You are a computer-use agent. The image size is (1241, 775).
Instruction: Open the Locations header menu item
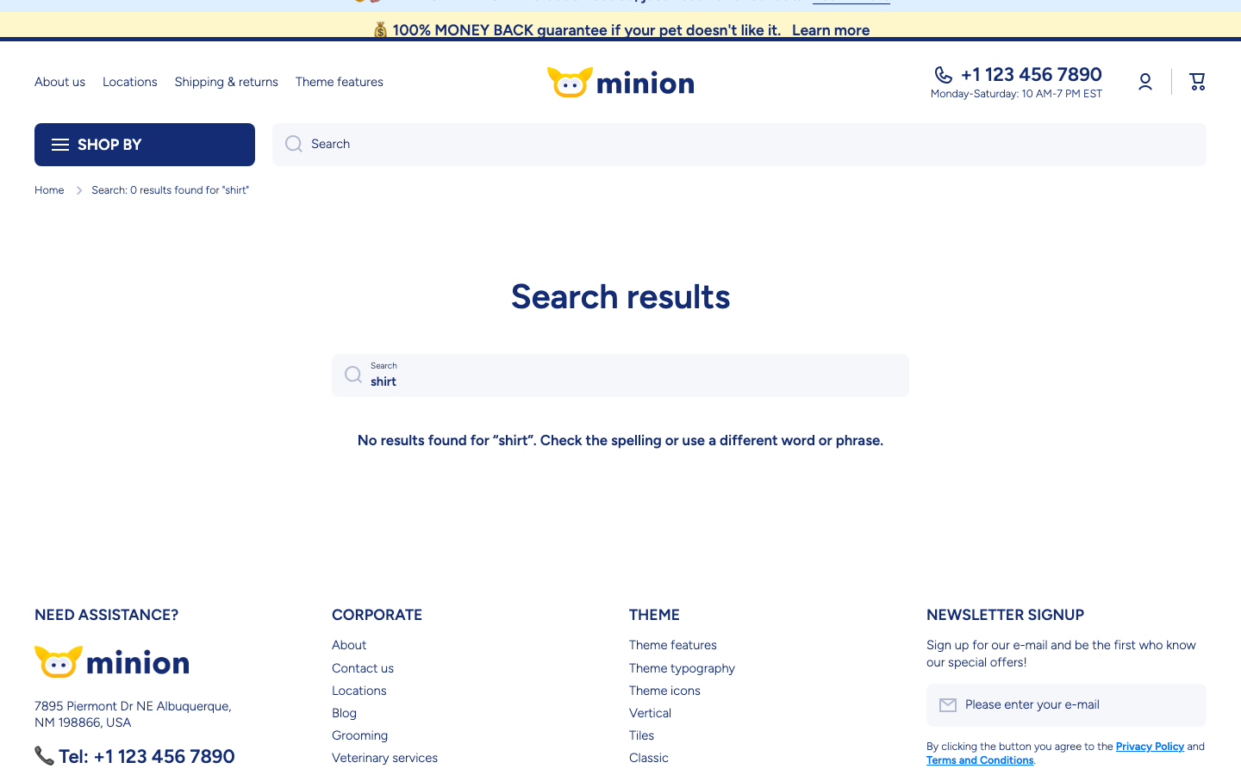coord(130,82)
